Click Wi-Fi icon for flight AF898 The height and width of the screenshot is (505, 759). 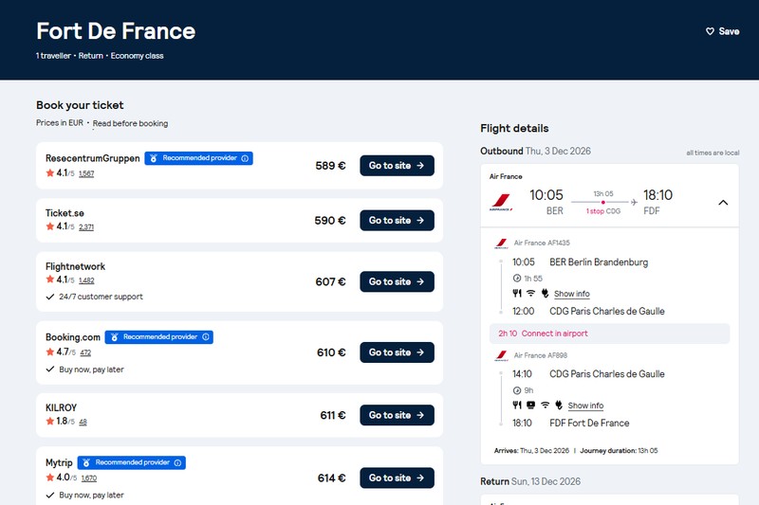pyautogui.click(x=545, y=405)
